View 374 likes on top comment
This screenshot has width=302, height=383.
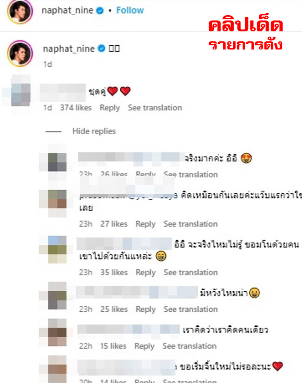coord(76,108)
